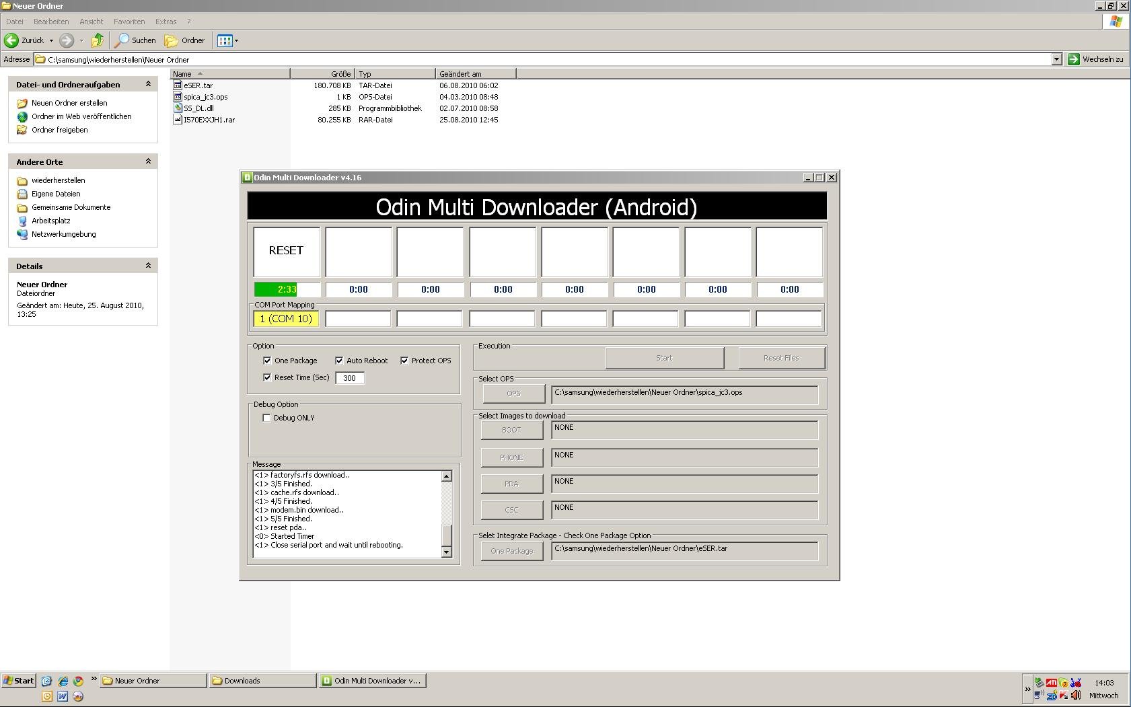Open the Ansicht menu
This screenshot has width=1131, height=707.
click(x=92, y=22)
